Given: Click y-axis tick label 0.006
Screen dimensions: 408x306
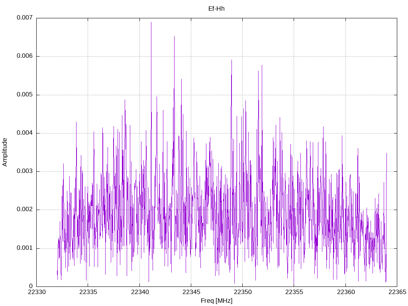Looking at the screenshot, I should point(25,56).
